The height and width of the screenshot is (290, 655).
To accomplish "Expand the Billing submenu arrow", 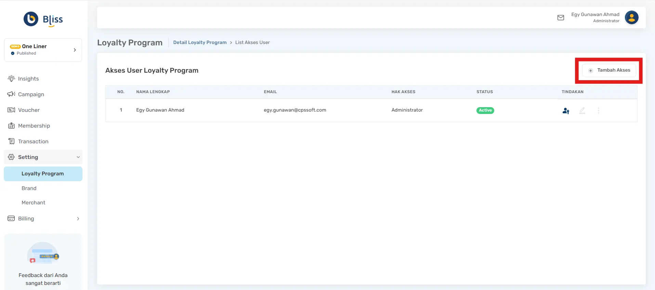I will click(x=78, y=219).
